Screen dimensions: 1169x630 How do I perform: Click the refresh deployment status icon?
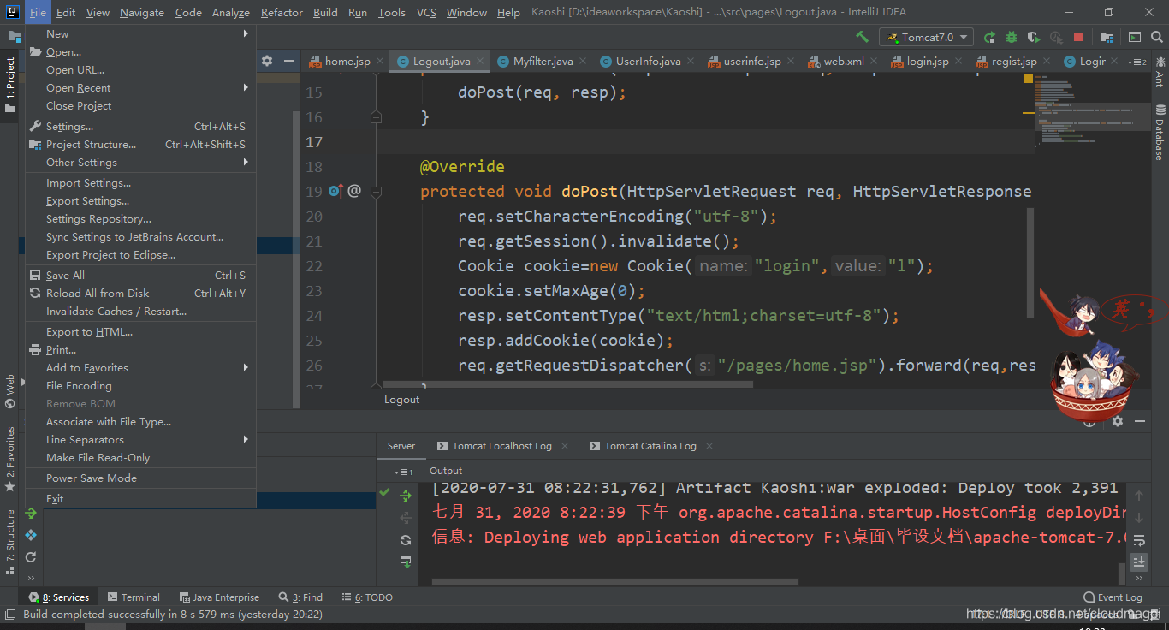tap(406, 539)
